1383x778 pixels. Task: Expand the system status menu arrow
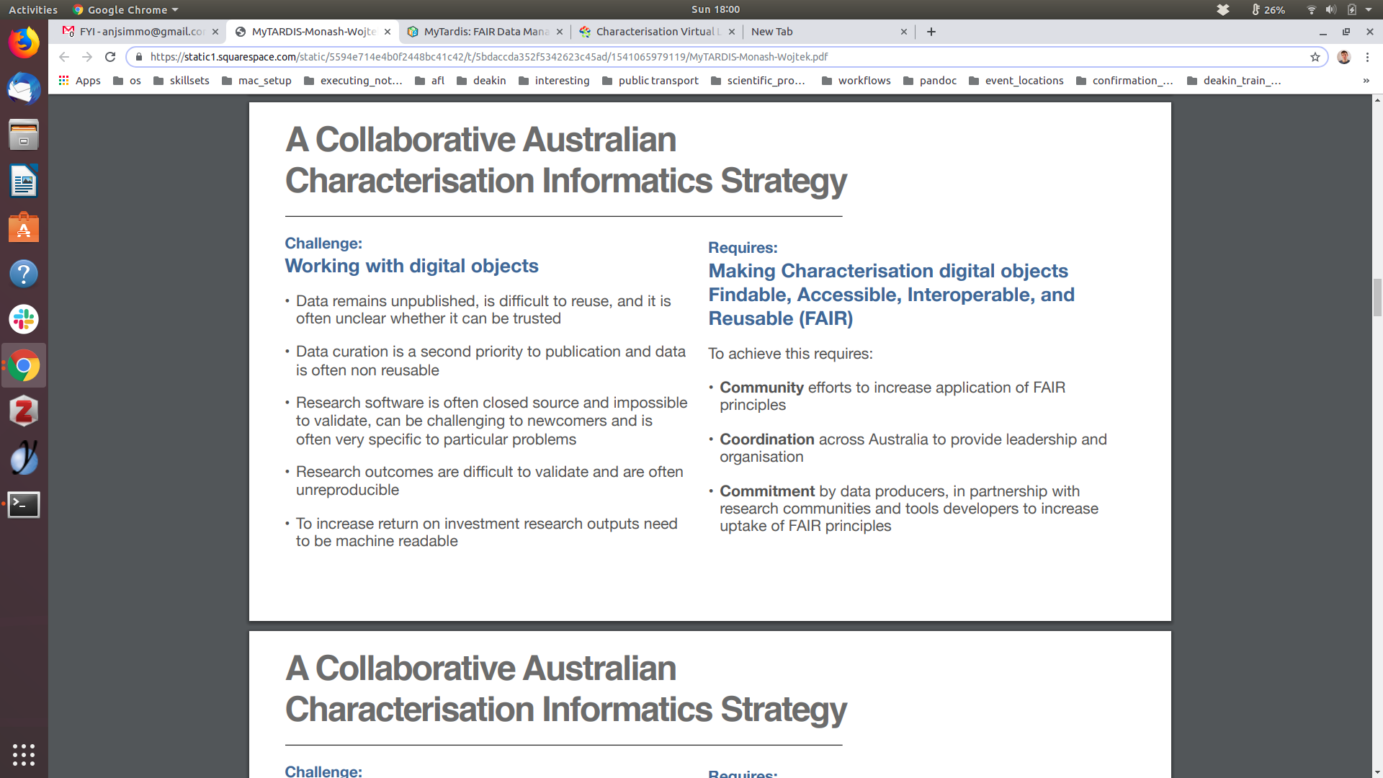pos(1369,9)
